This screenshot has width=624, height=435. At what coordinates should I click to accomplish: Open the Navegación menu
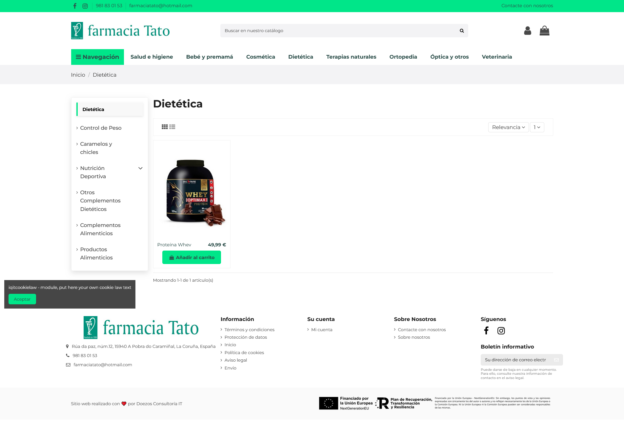(97, 57)
